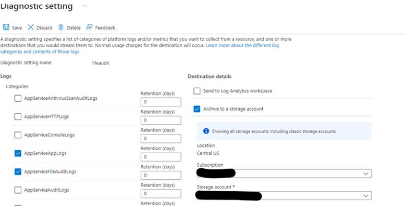Open the Subscription dropdown
Image resolution: width=416 pixels, height=213 pixels.
click(x=284, y=174)
